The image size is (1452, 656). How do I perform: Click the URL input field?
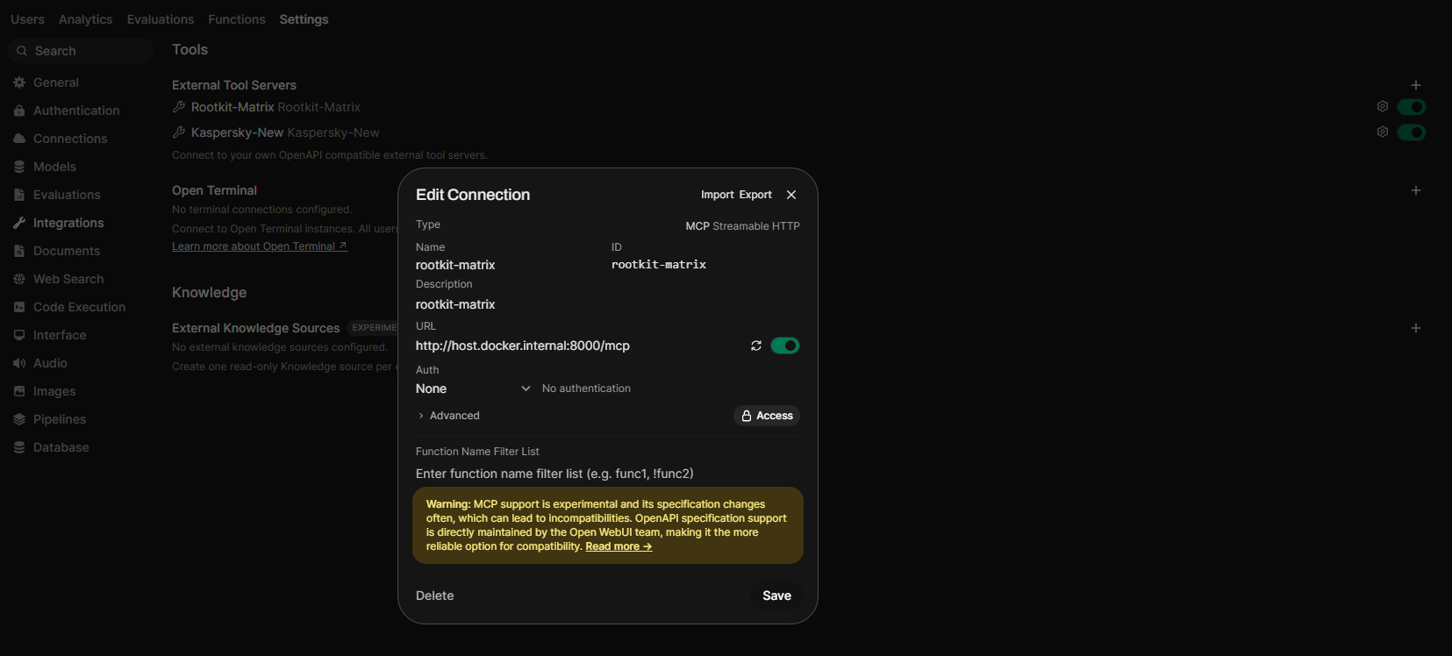coord(579,346)
